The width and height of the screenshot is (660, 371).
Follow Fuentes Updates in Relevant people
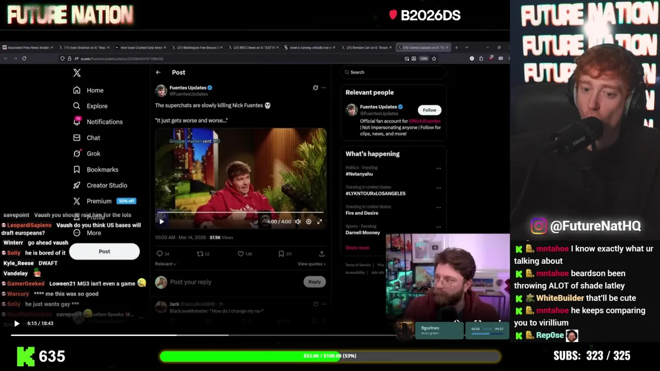[430, 110]
